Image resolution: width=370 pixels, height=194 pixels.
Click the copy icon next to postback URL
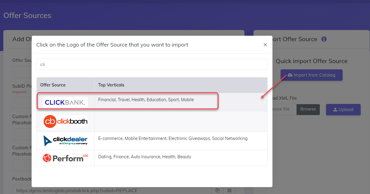pyautogui.click(x=217, y=190)
